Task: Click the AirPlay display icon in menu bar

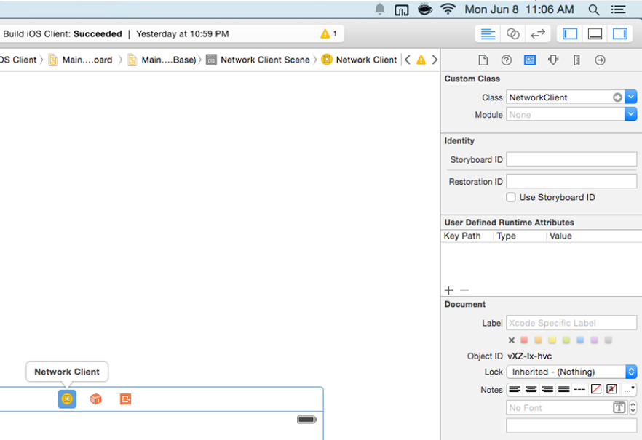Action: (401, 9)
